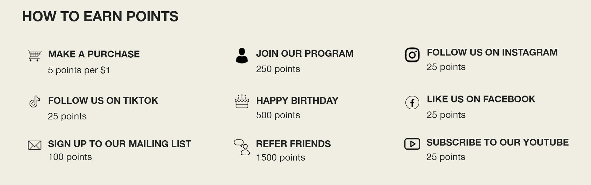Click Follow Us on TikTok text
Image resolution: width=591 pixels, height=185 pixels.
pyautogui.click(x=103, y=101)
